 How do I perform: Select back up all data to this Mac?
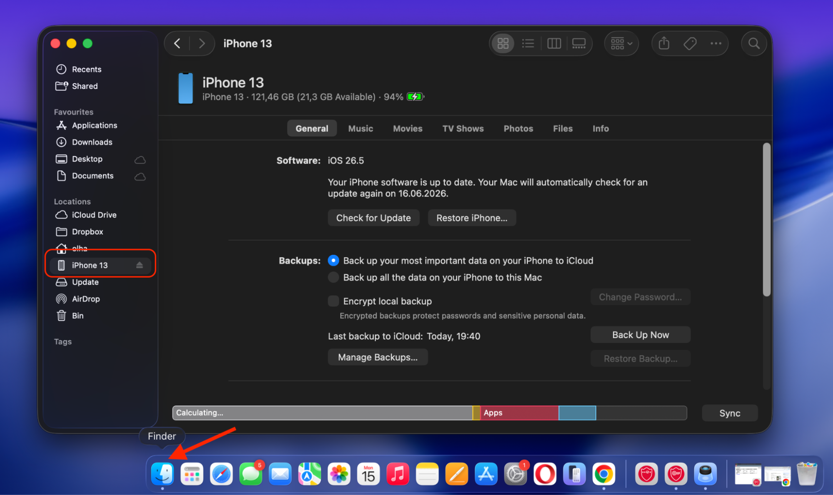[333, 277]
